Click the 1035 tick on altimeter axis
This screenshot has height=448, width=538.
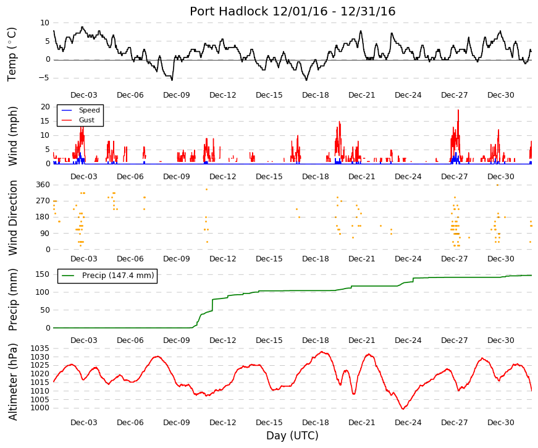coord(40,349)
